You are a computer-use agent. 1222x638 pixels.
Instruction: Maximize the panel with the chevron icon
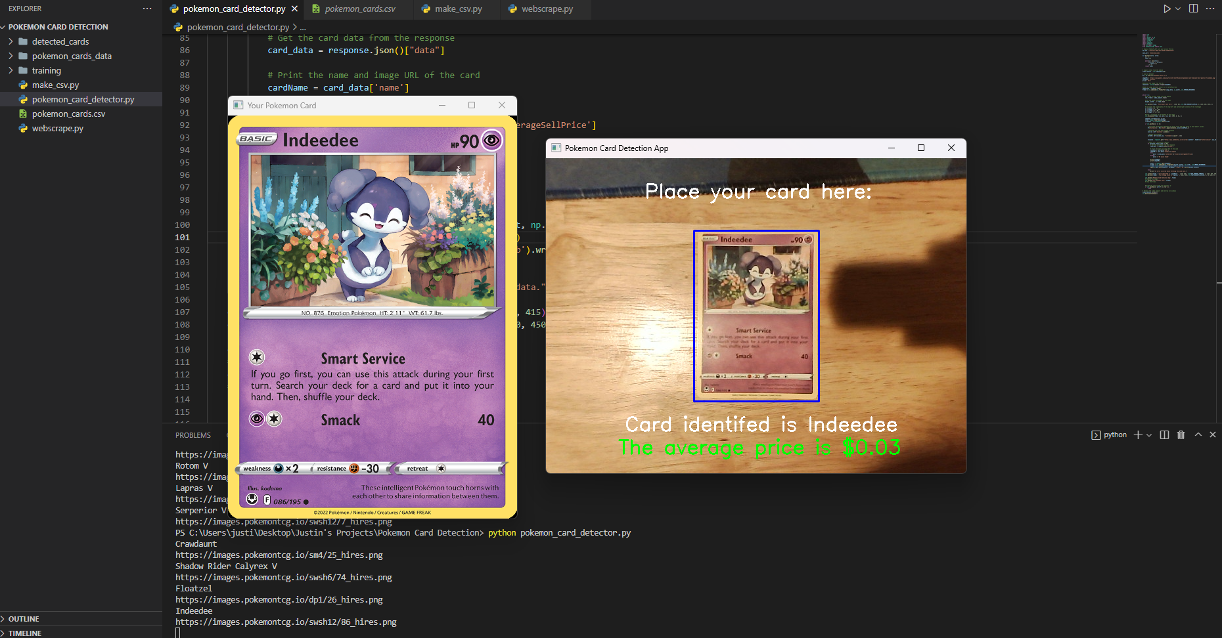click(x=1198, y=435)
